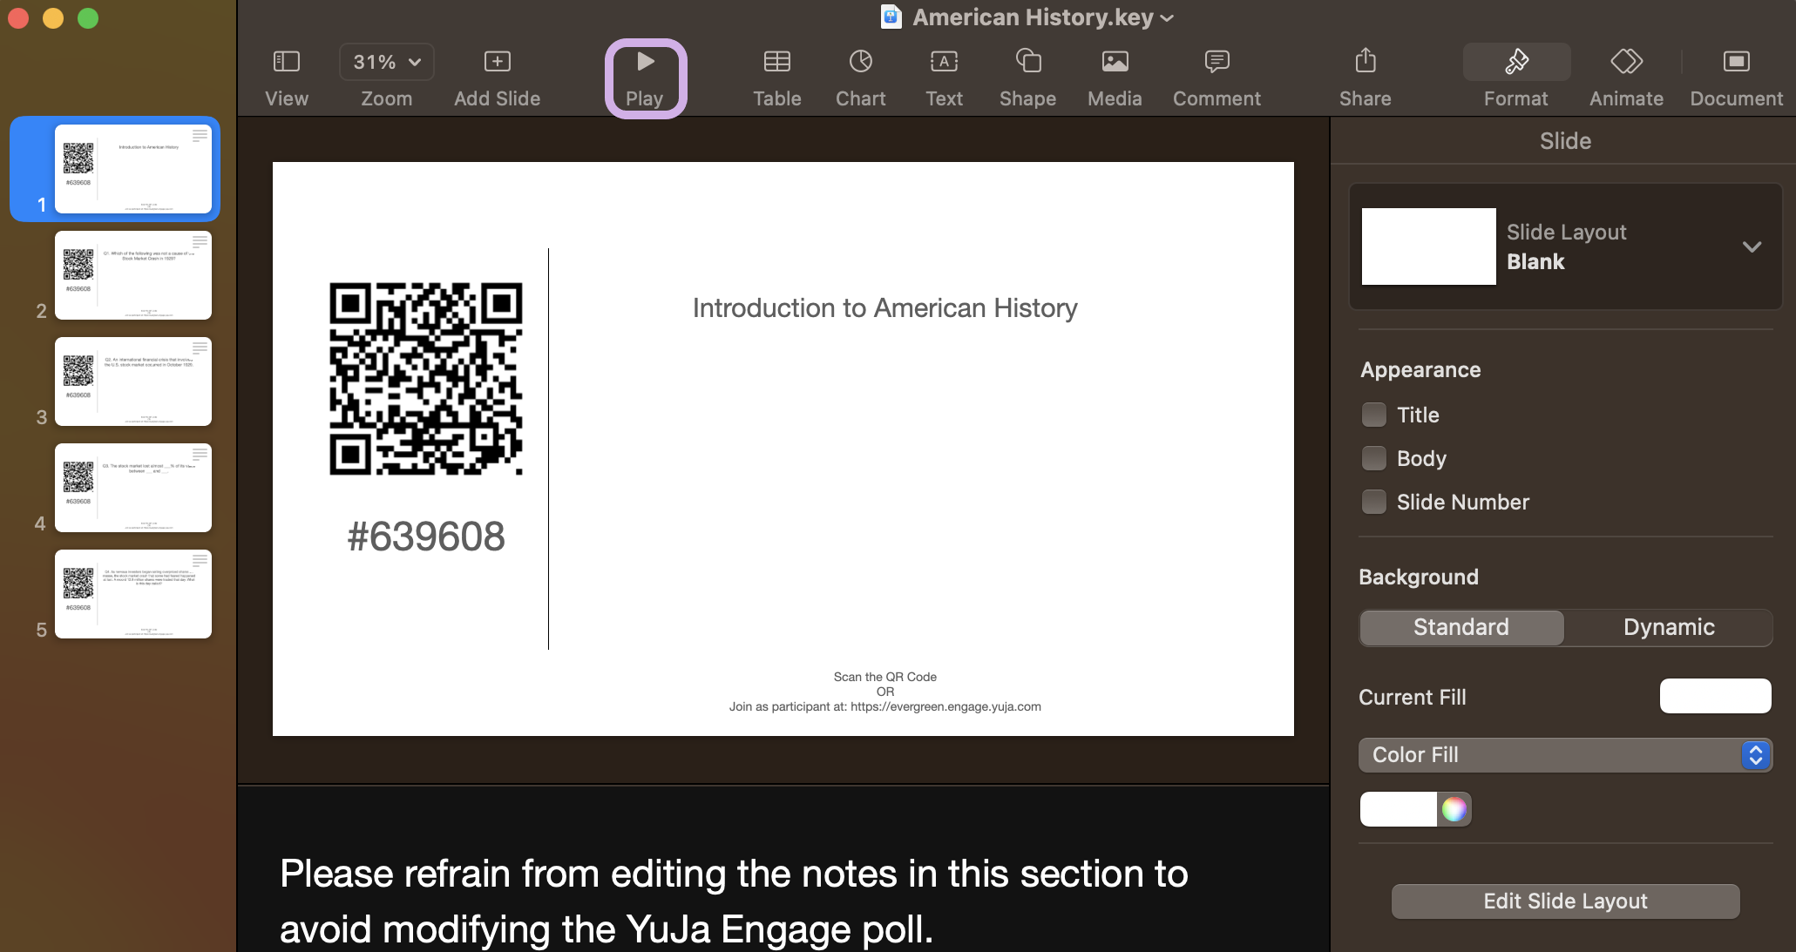1796x952 pixels.
Task: Add a Comment using toolbar icon
Action: click(1217, 62)
